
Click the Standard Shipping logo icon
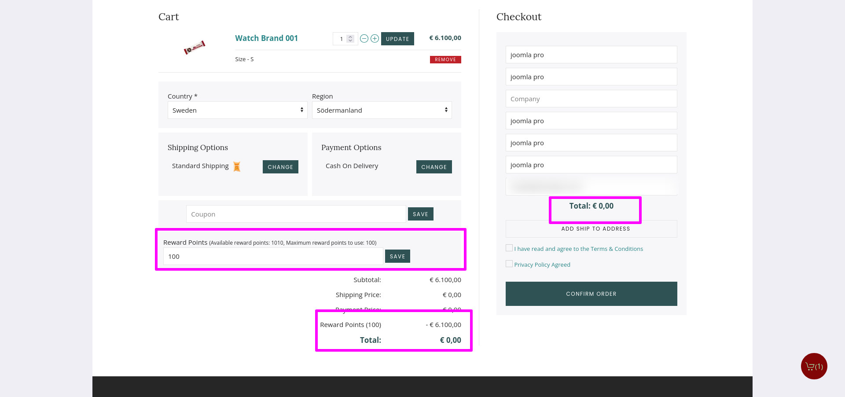(237, 166)
